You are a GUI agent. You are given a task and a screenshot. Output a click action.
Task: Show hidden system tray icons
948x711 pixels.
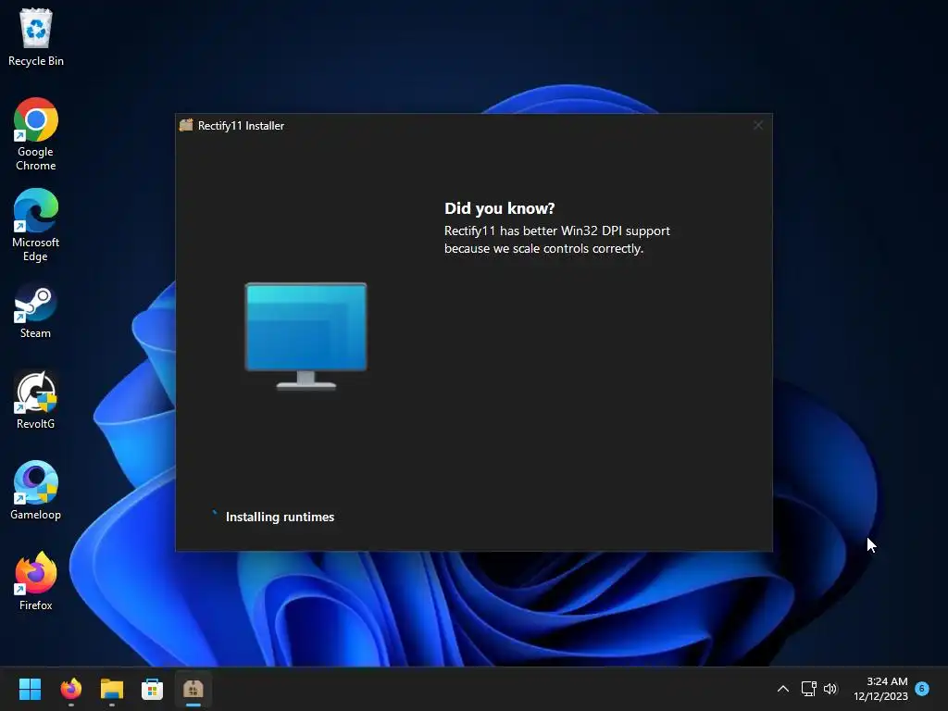783,689
